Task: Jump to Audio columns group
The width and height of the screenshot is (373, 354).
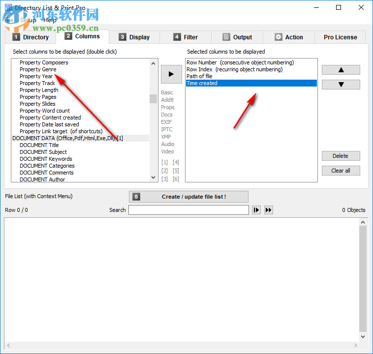Action: (168, 144)
